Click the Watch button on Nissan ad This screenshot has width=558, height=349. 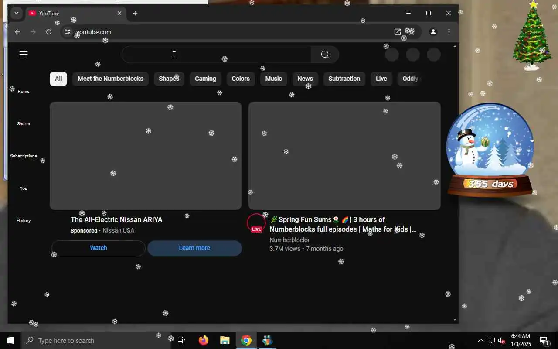99,248
